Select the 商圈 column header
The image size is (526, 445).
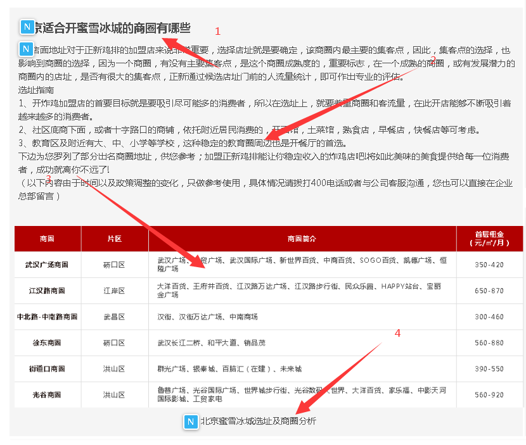click(x=48, y=239)
